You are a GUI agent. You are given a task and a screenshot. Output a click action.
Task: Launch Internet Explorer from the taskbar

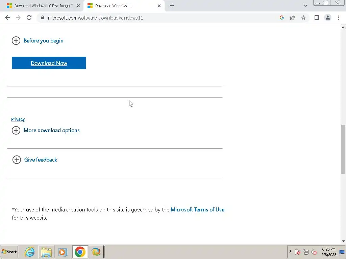click(30, 252)
